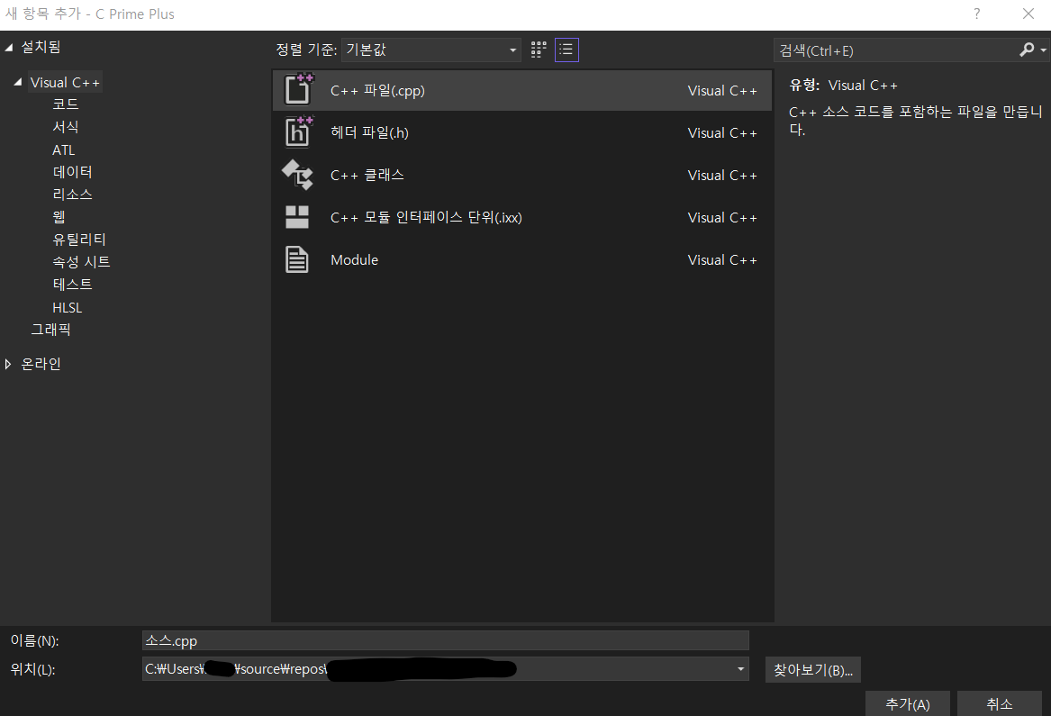Collapse the Visual C++ tree node
Viewport: 1051px width, 716px height.
(x=18, y=82)
